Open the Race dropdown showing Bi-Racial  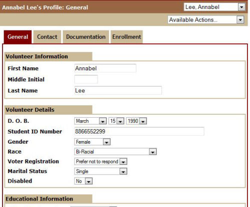pos(115,152)
